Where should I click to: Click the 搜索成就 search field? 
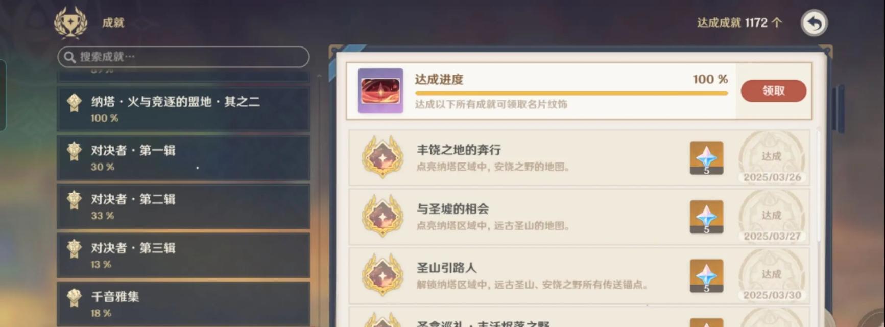coord(183,57)
